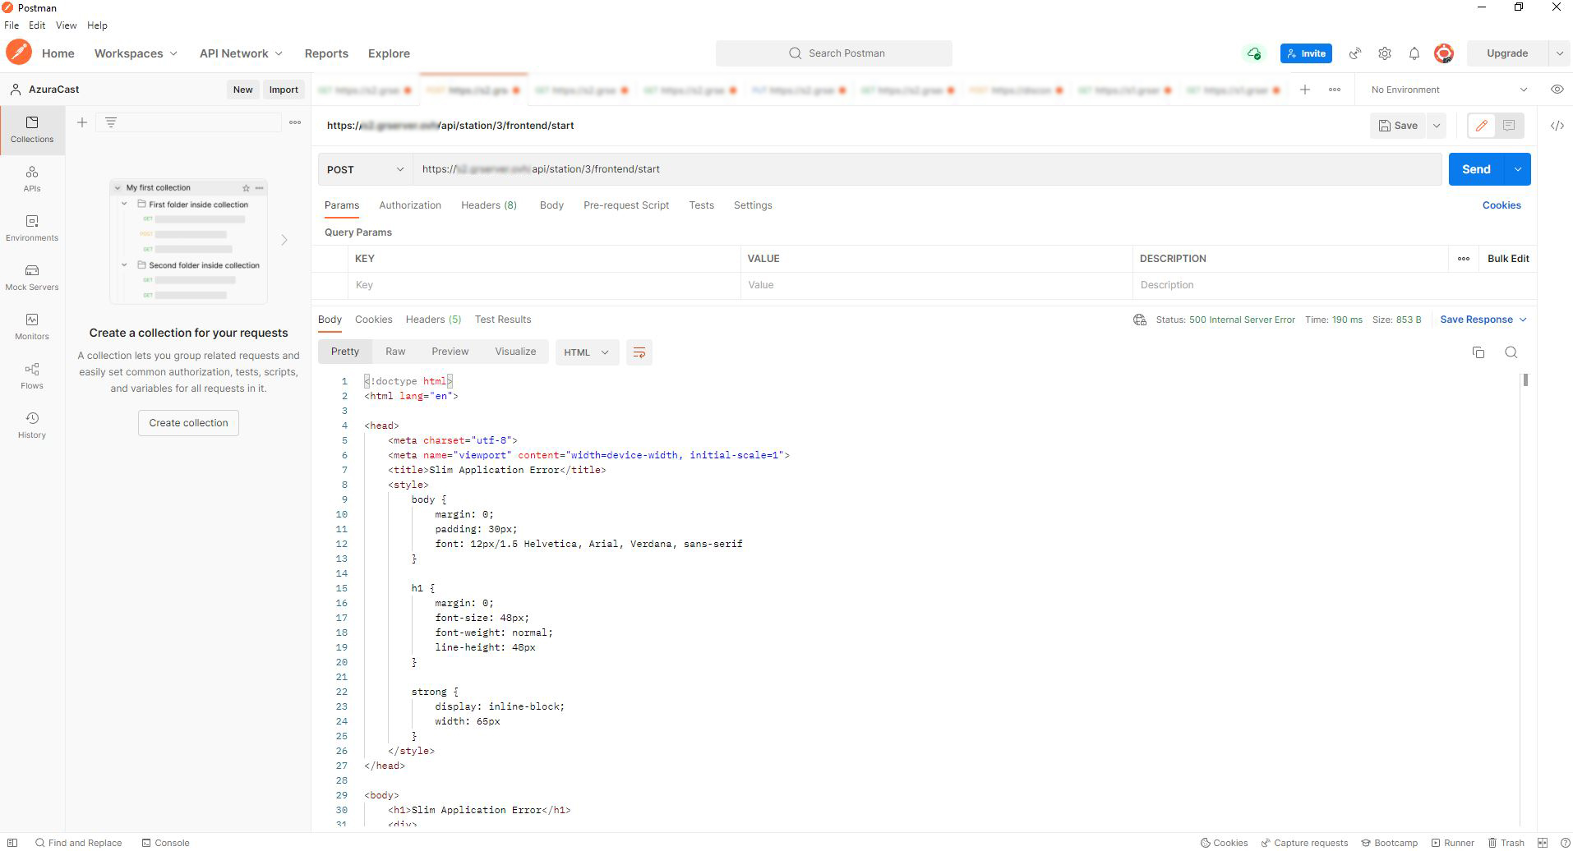Toggle line wrapping in response viewer
Image resolution: width=1573 pixels, height=851 pixels.
pyautogui.click(x=639, y=352)
